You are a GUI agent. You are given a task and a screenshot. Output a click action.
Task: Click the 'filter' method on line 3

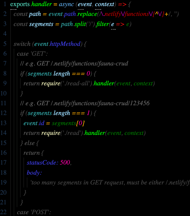point(103,24)
